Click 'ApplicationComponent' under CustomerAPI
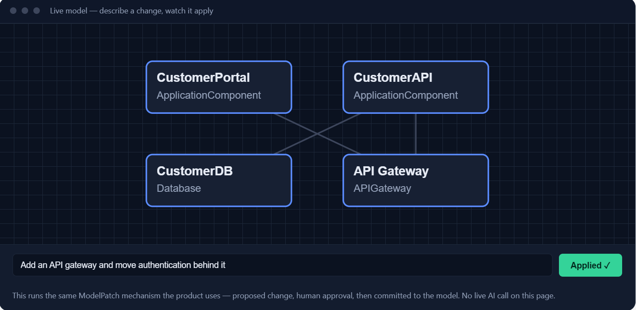The width and height of the screenshot is (636, 310). pyautogui.click(x=406, y=95)
